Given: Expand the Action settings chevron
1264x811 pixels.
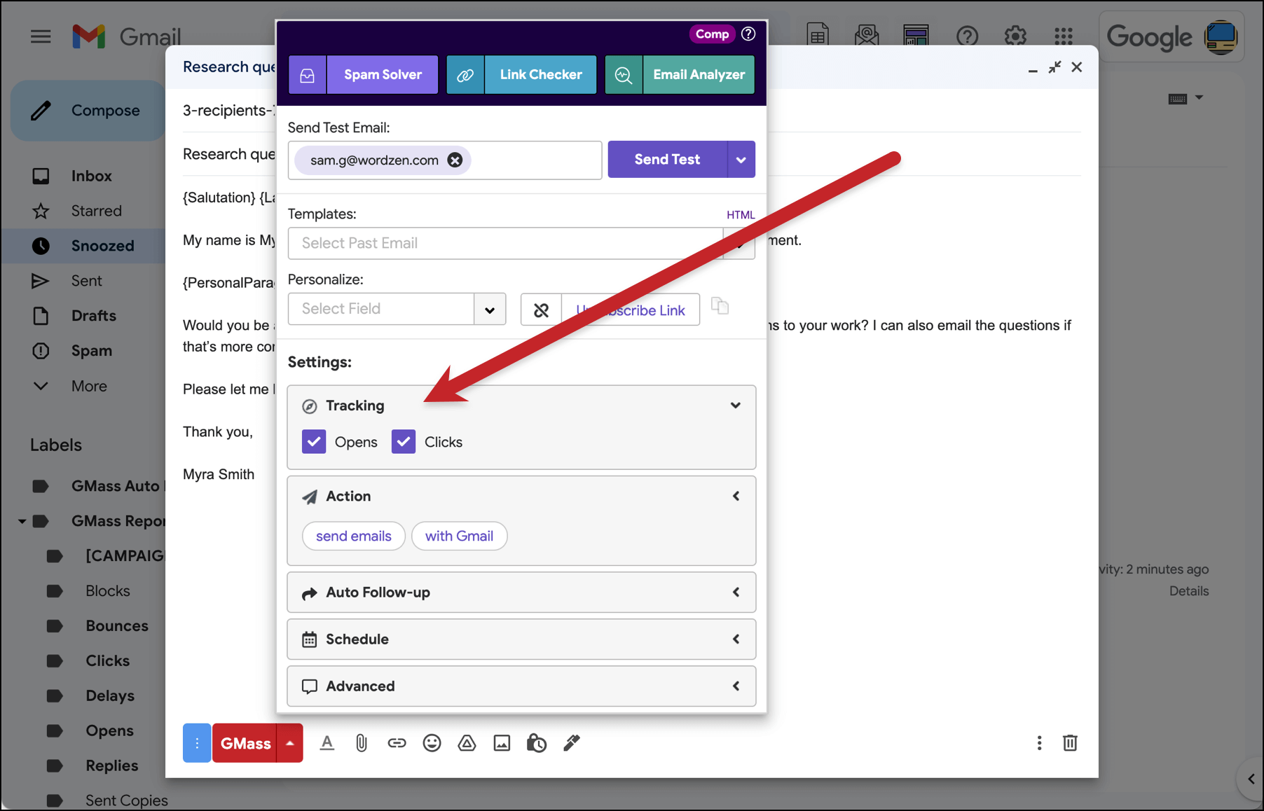Looking at the screenshot, I should click(736, 496).
